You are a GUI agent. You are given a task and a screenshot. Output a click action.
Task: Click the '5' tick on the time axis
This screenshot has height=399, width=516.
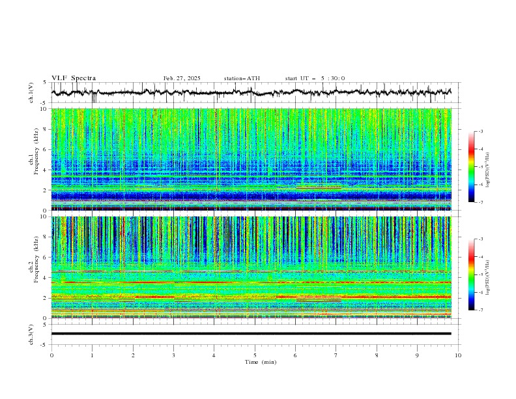tap(255, 355)
